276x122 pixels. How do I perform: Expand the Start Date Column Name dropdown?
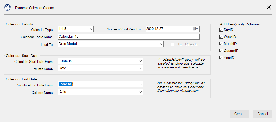(x=100, y=68)
